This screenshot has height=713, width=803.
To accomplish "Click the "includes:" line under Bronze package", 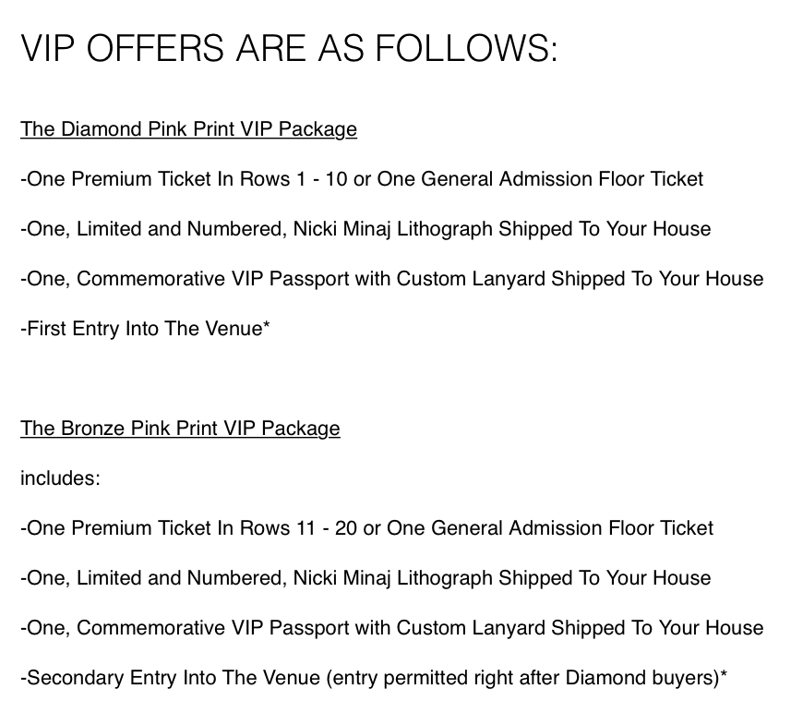I will coord(60,478).
